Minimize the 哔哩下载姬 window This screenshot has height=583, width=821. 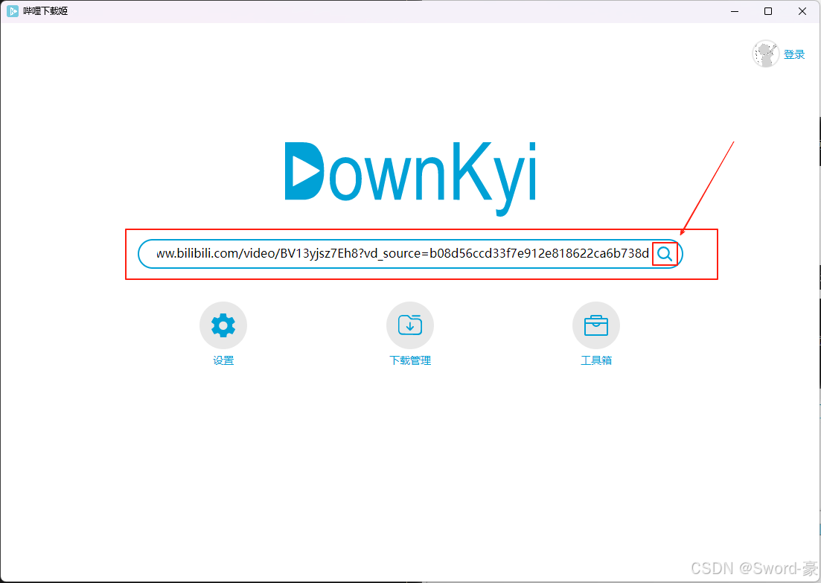coord(735,11)
